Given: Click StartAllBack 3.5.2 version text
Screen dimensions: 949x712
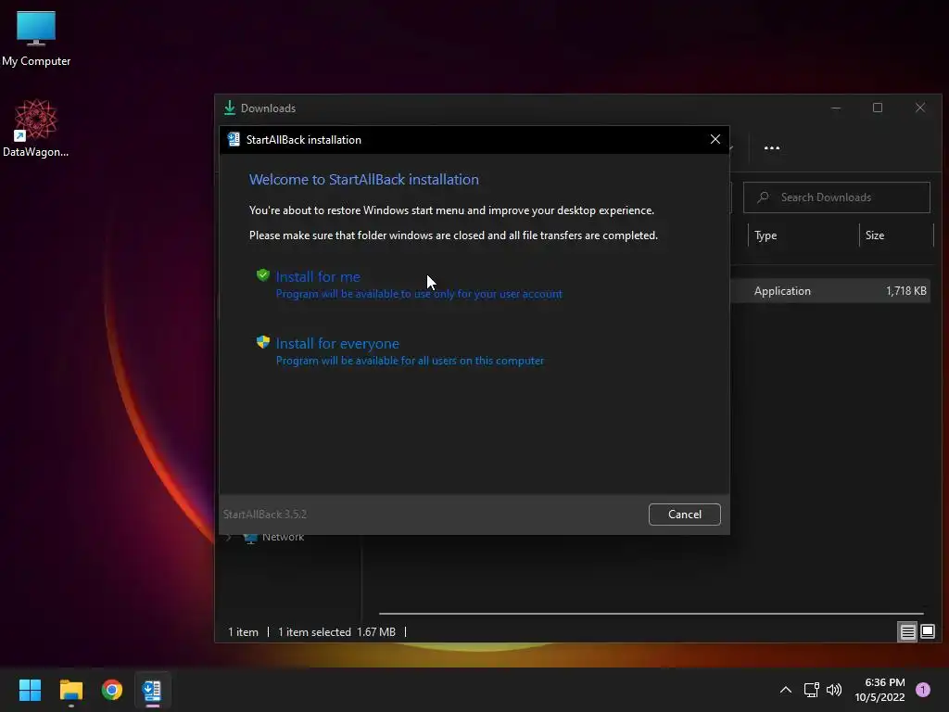Looking at the screenshot, I should coord(265,514).
